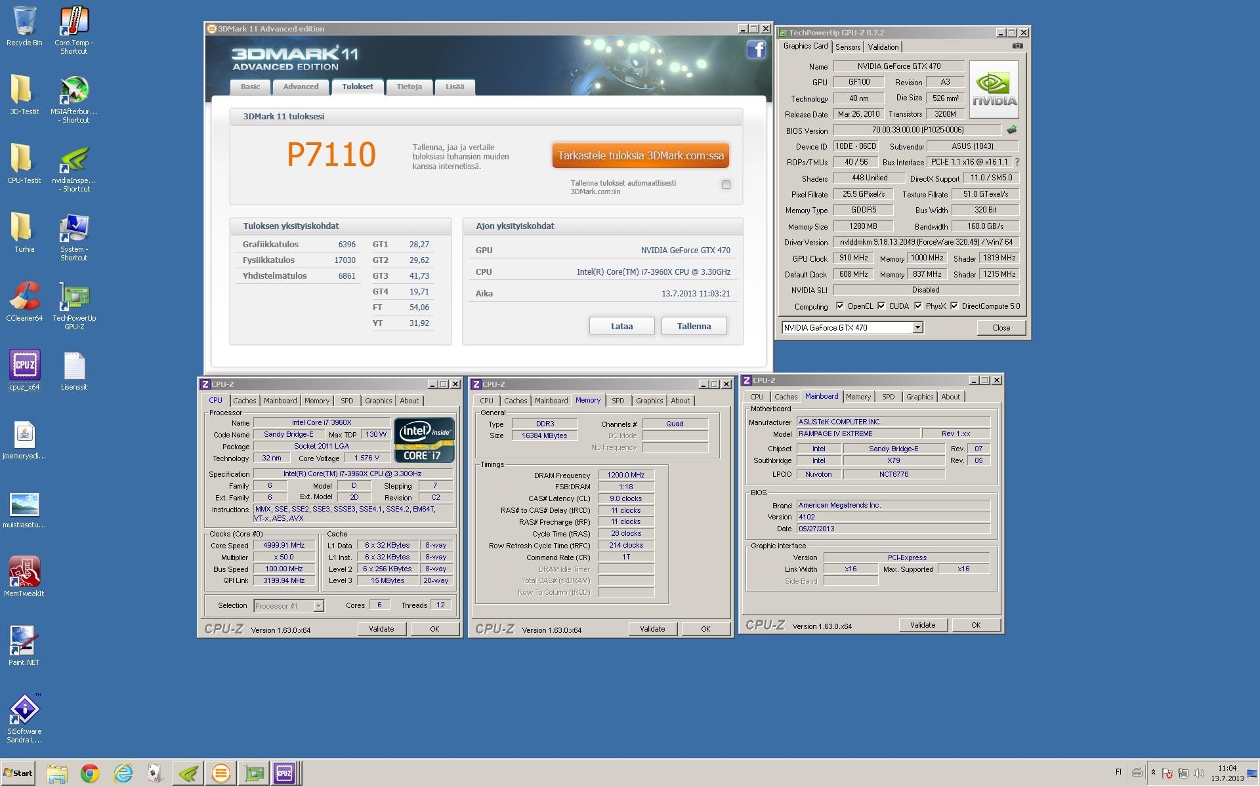Toggle the OpenCL checkbox in GPU-Z
This screenshot has width=1260, height=787.
(x=840, y=306)
